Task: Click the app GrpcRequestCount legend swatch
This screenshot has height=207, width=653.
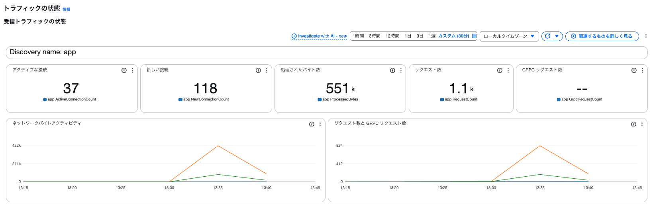Action: pyautogui.click(x=559, y=99)
